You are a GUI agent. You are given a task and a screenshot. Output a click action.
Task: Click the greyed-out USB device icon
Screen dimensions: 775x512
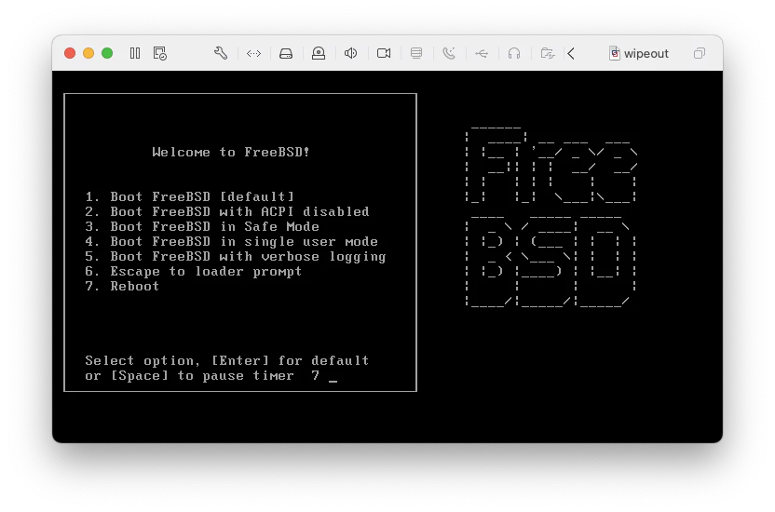[x=482, y=53]
